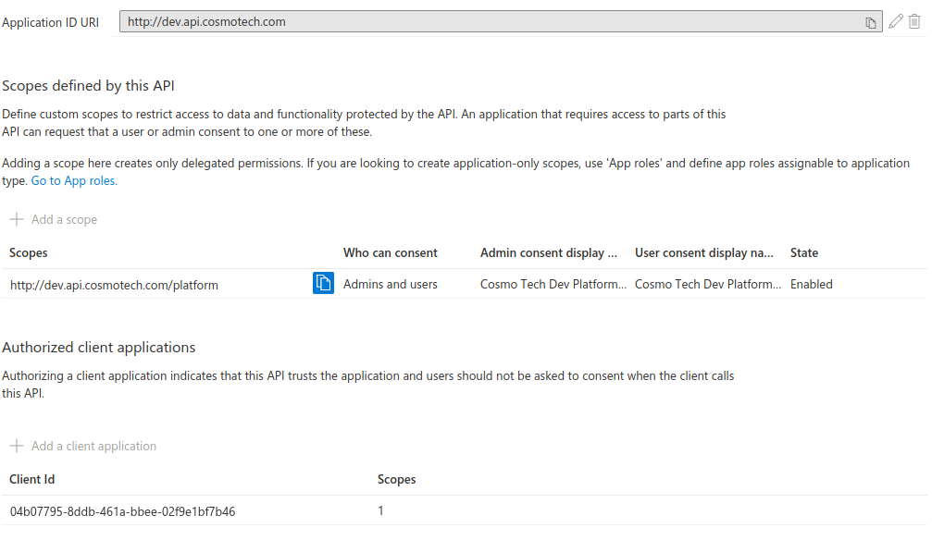
Task: Open the Go to App roles link
Action: 73,180
